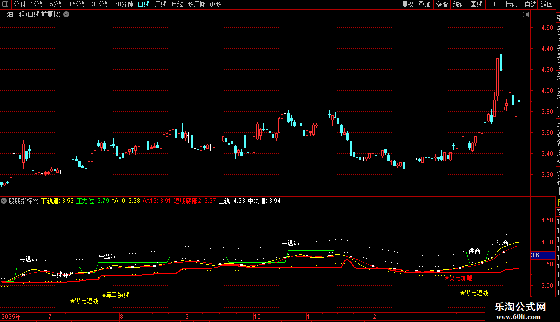
Task: Select the 1分钟 period tab
Action: click(38, 4)
